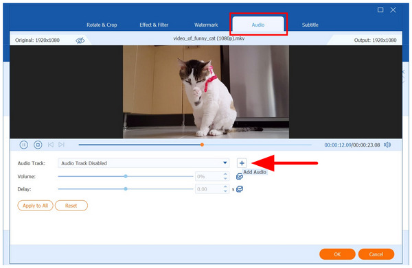Click the cat video preview
This screenshot has width=412, height=268.
(x=206, y=92)
